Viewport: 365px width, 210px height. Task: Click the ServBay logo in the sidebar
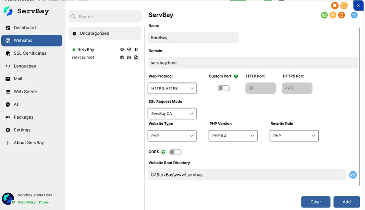(8, 11)
